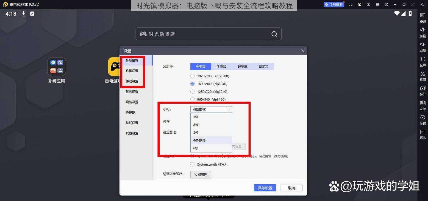The width and height of the screenshot is (428, 201).
Task: Open the 多开 multi-instance icon
Action: click(x=423, y=88)
